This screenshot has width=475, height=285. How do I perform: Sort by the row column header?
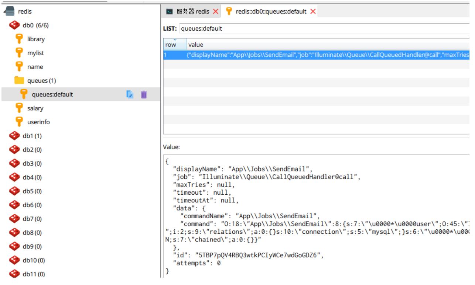pos(174,45)
